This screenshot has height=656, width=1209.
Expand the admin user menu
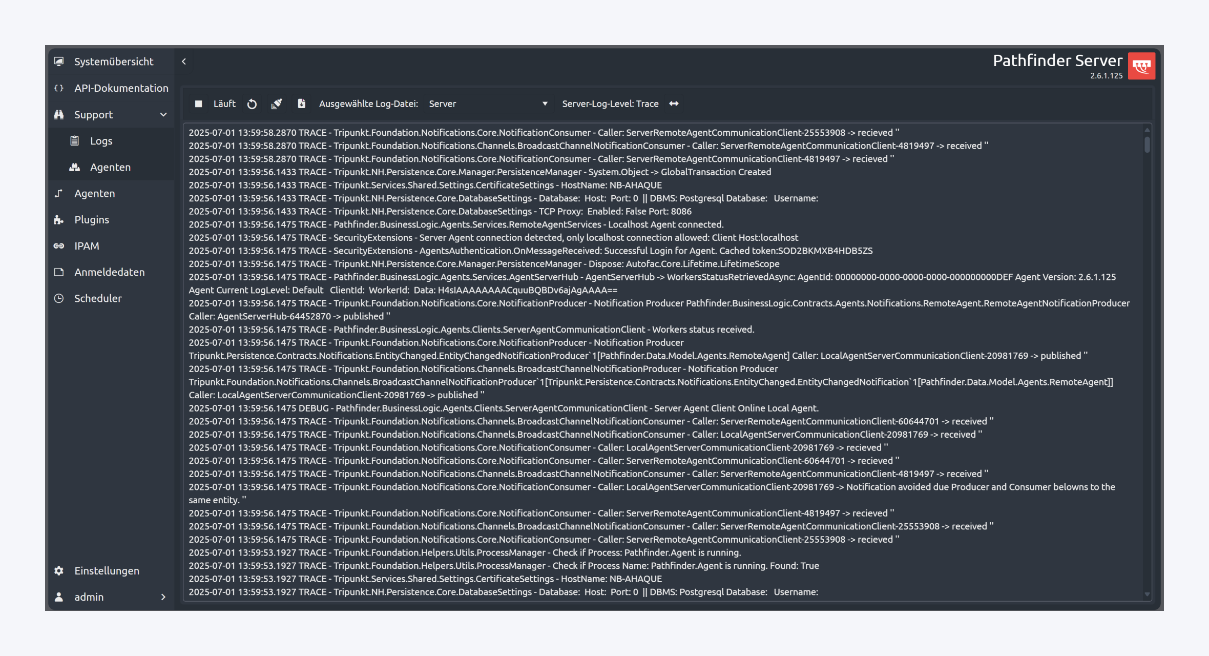[163, 597]
